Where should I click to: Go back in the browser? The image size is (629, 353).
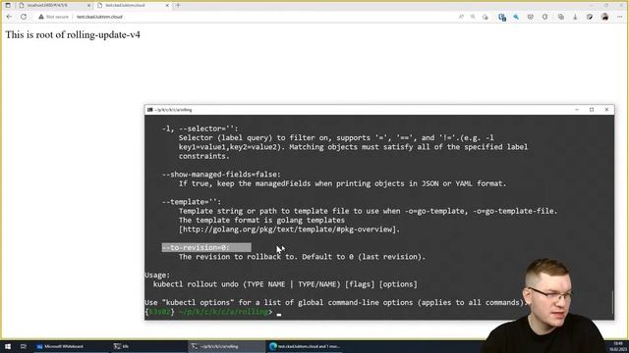[9, 17]
